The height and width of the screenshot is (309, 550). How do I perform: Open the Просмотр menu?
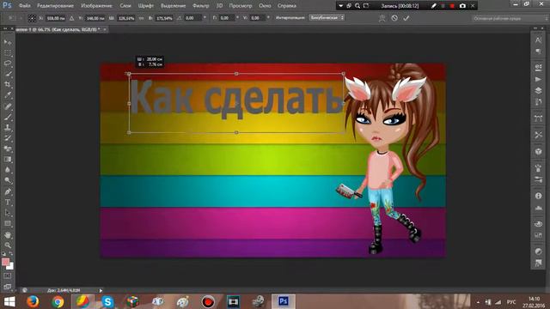point(241,6)
